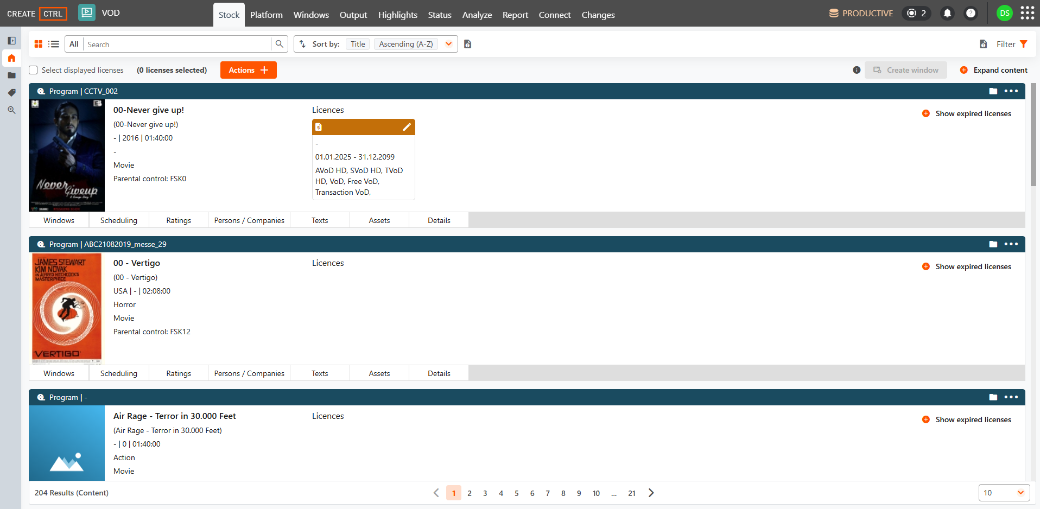Open the tags icon in sidebar
Viewport: 1040px width, 509px height.
pyautogui.click(x=11, y=93)
